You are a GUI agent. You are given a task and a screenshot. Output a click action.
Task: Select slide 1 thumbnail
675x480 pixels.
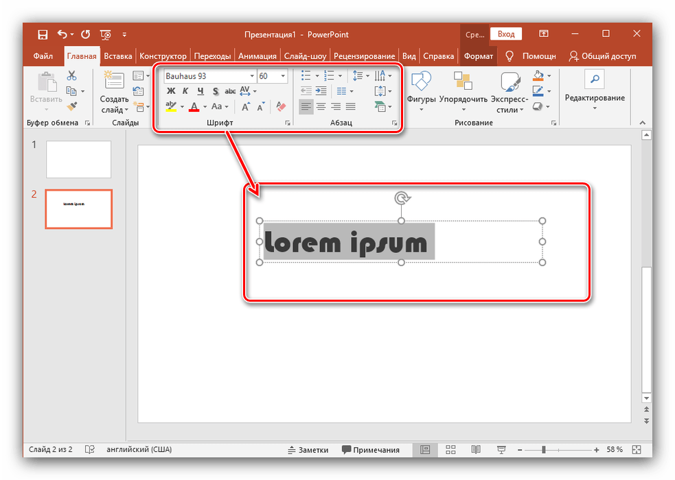(78, 159)
